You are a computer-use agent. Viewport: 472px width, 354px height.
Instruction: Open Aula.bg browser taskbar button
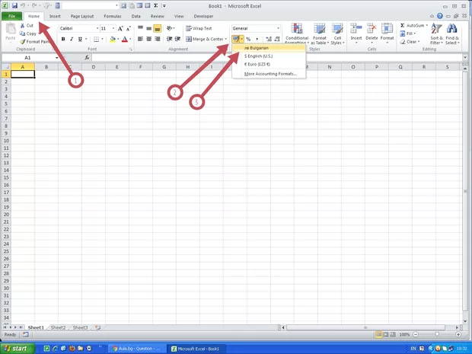pos(136,349)
